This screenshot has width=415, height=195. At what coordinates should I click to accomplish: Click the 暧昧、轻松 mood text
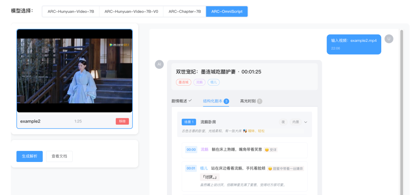pos(256,131)
